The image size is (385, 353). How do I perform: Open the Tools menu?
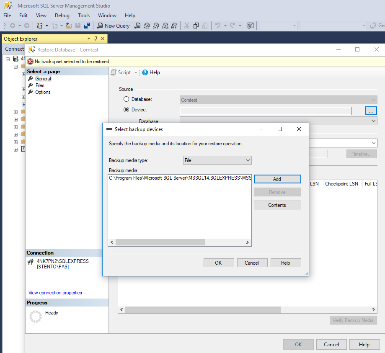point(84,15)
